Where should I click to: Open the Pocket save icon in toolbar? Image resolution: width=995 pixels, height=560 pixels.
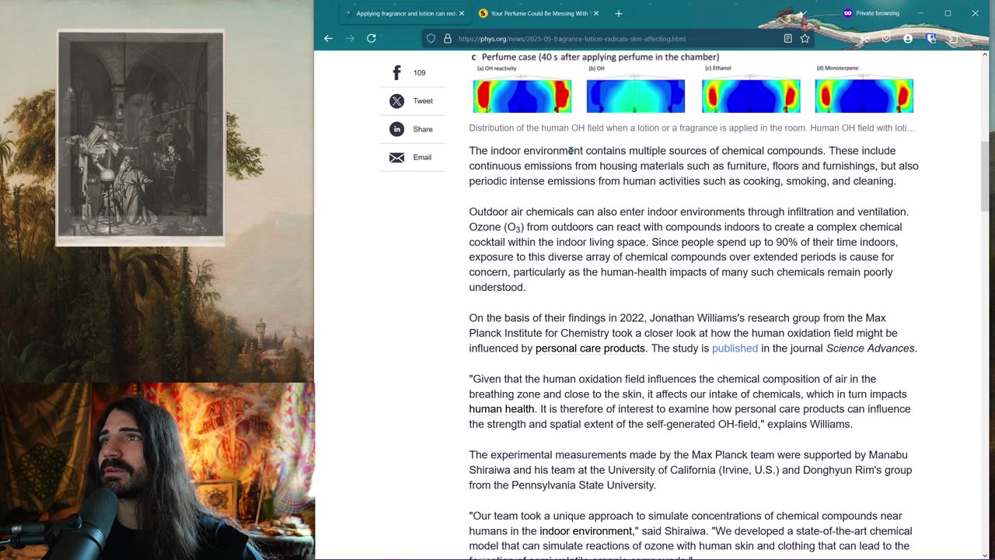[885, 38]
